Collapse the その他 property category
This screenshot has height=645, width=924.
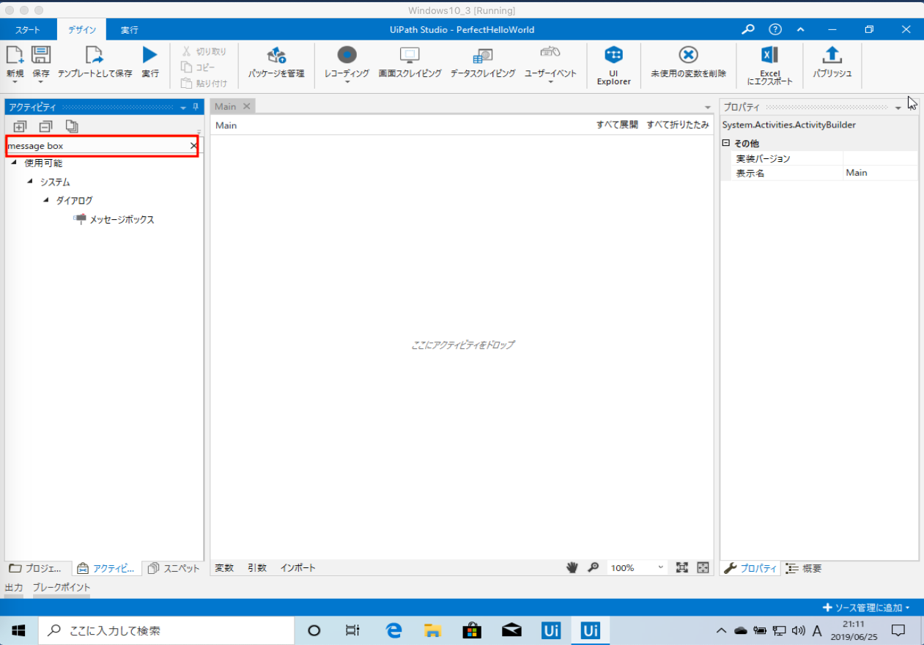[x=726, y=144]
